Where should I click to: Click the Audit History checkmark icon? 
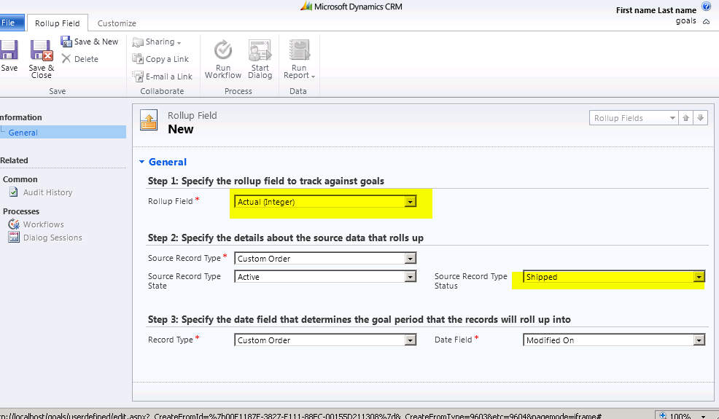[x=14, y=192]
